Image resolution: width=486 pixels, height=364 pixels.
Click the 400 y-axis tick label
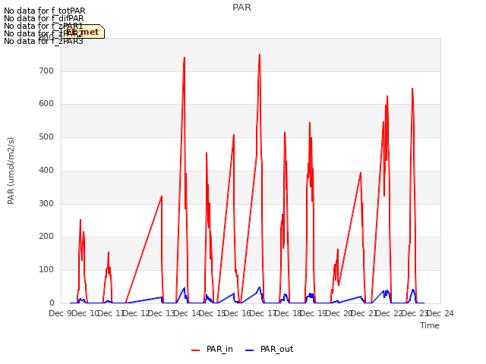[x=46, y=170]
